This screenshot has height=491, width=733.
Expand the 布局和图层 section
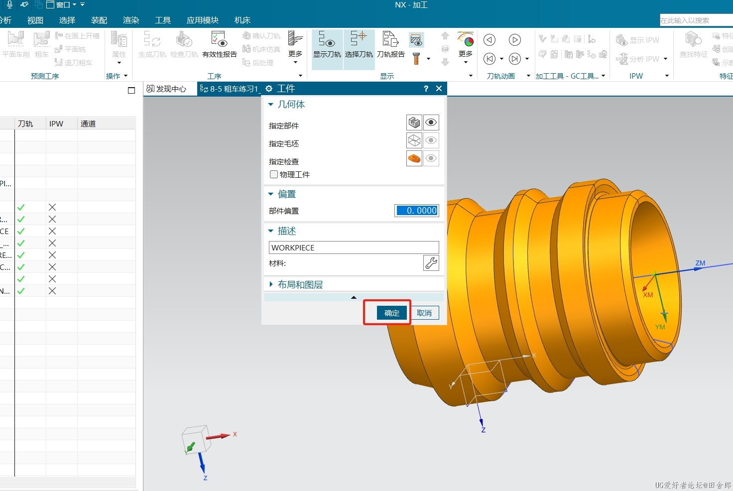point(271,284)
